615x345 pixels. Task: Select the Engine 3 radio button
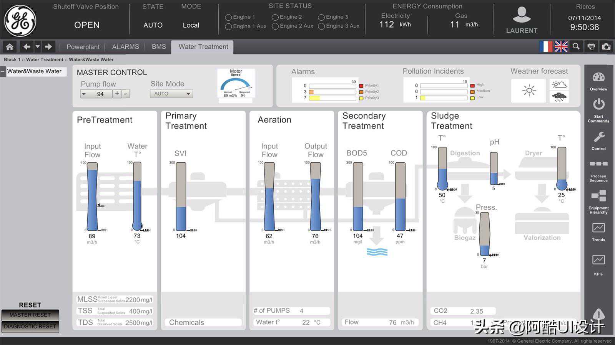pos(321,17)
